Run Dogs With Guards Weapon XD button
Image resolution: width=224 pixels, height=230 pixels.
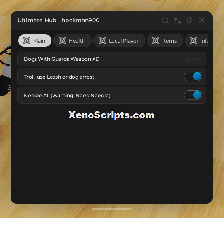[112, 59]
